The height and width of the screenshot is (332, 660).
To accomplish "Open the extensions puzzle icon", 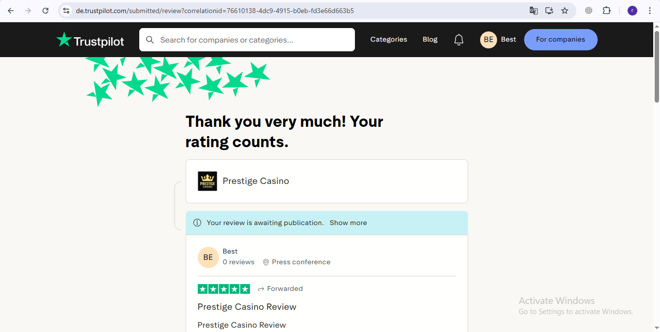I will pos(606,11).
